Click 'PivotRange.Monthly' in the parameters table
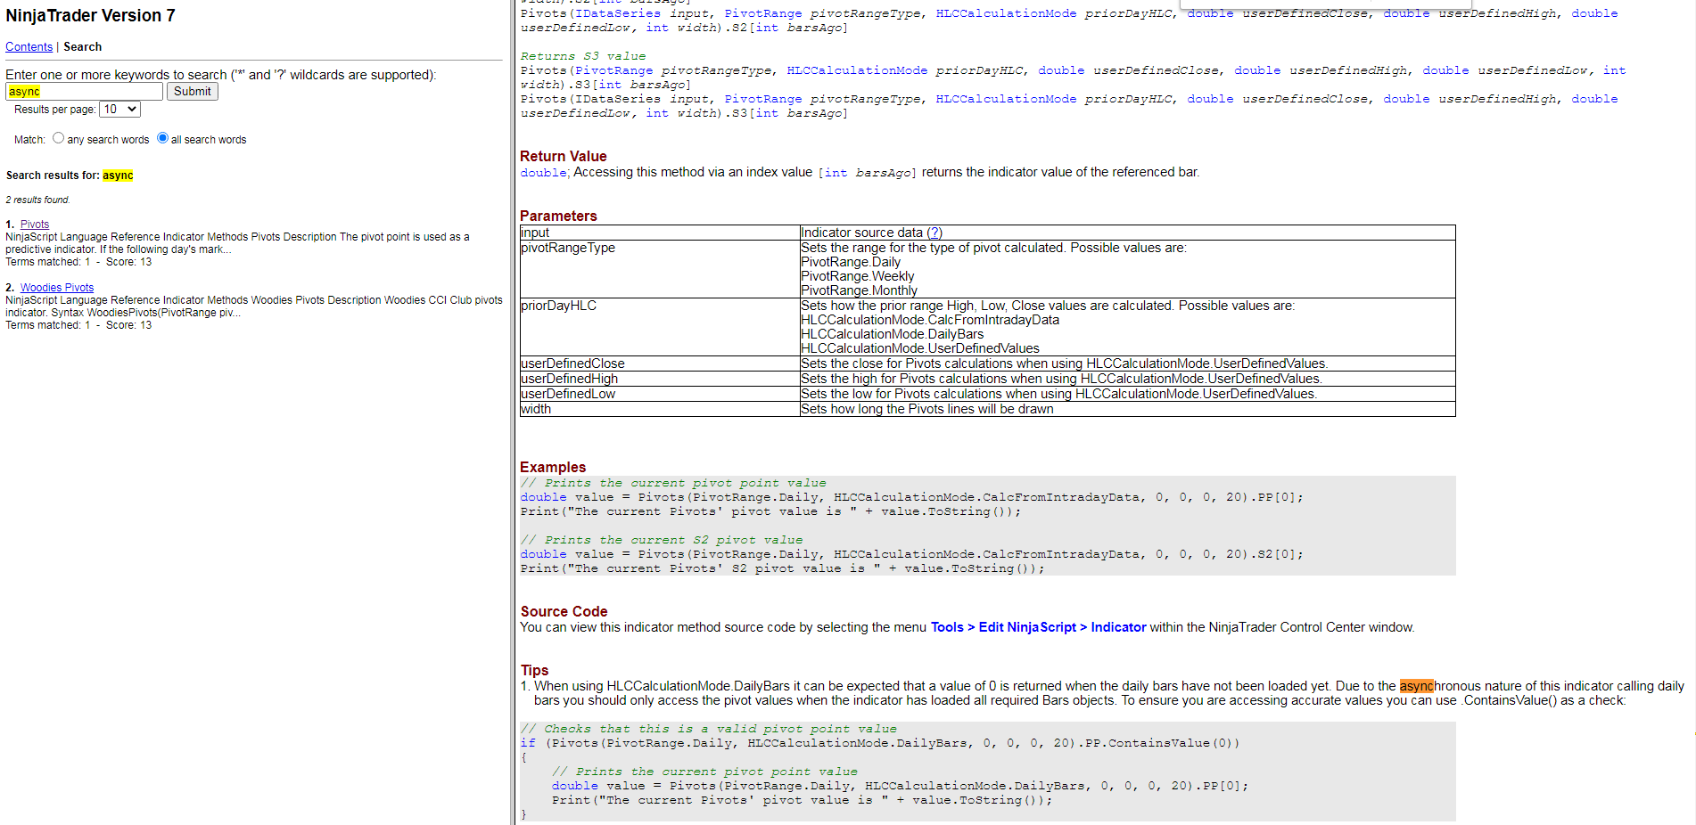 859,290
